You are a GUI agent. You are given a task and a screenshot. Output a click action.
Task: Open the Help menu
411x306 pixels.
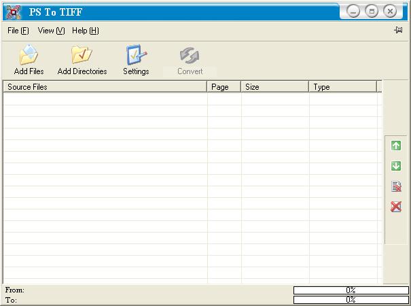coord(86,31)
